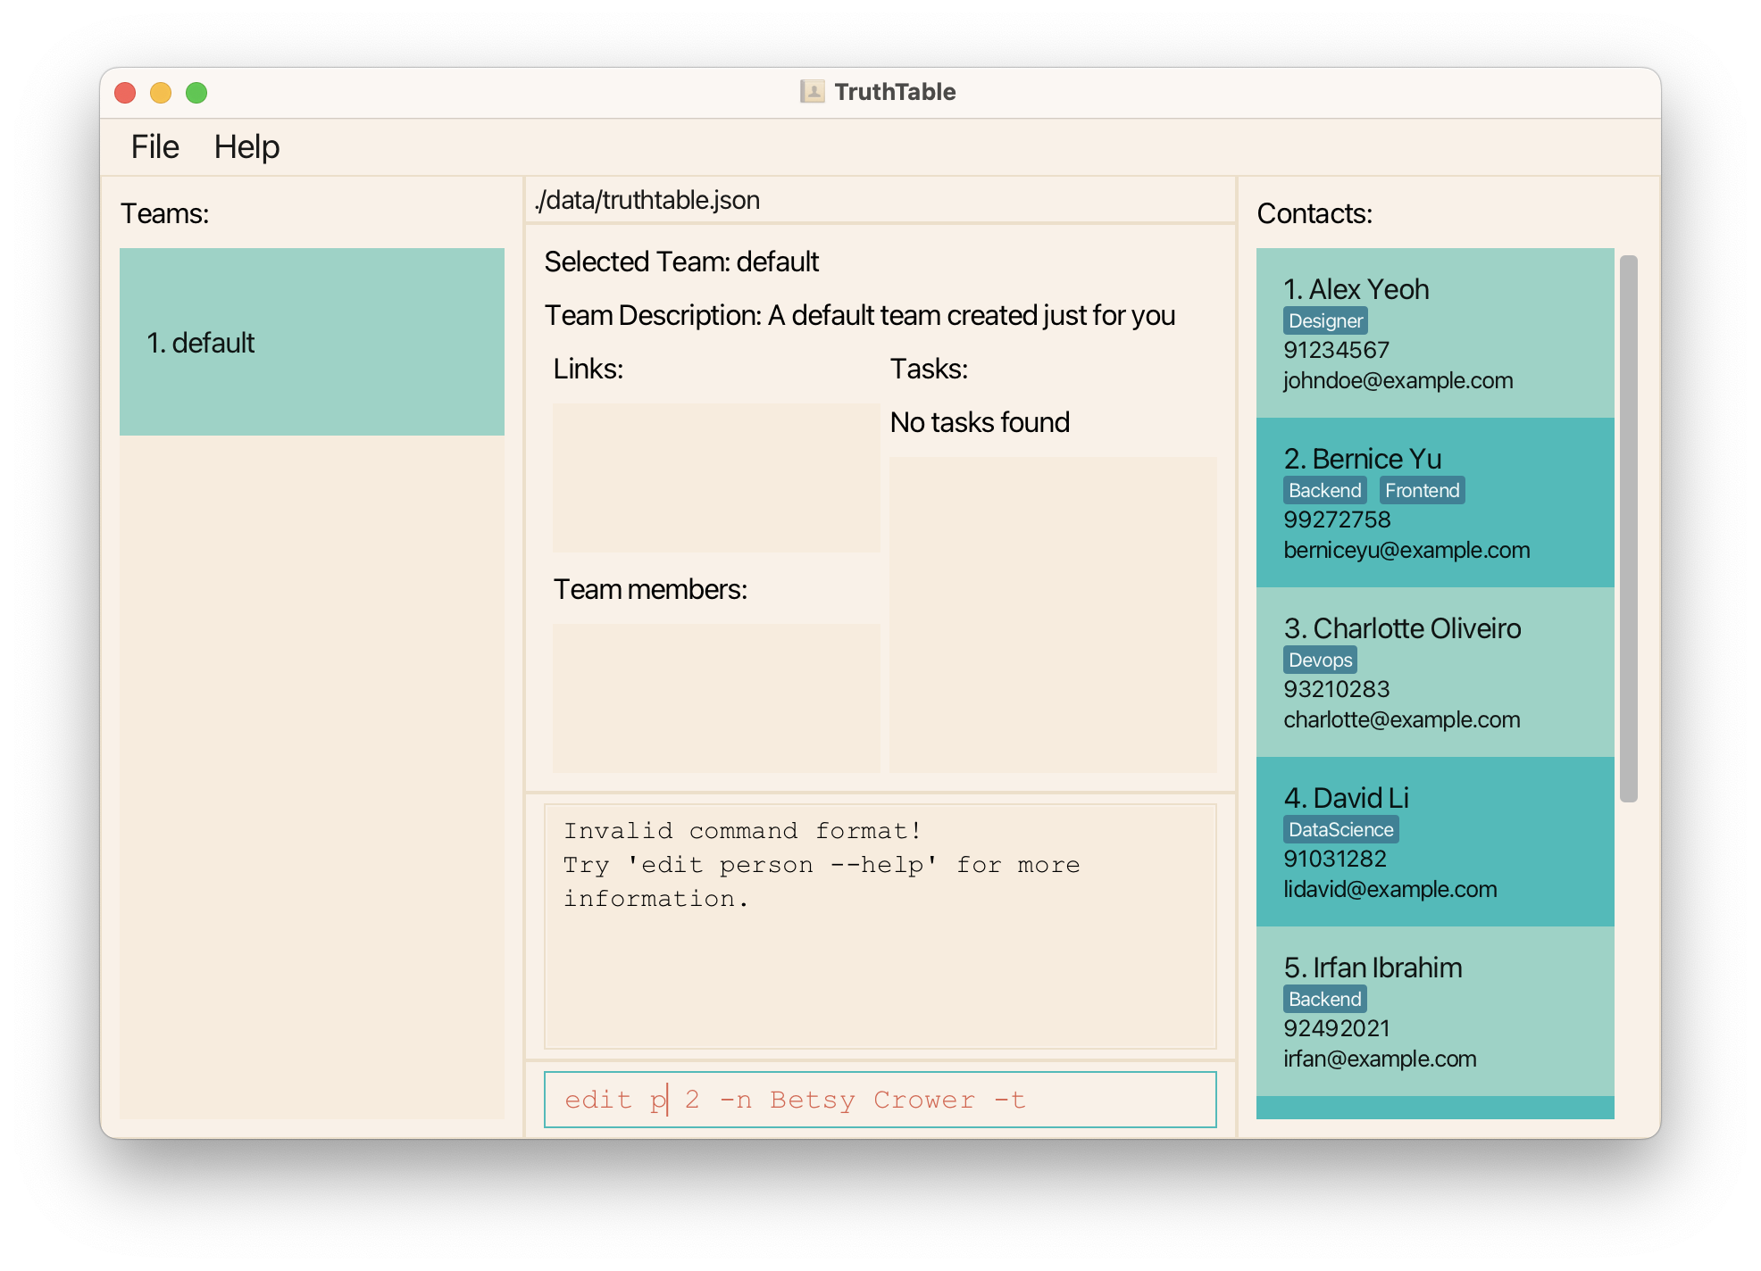Click the TruthTable title bar icon

pos(812,92)
